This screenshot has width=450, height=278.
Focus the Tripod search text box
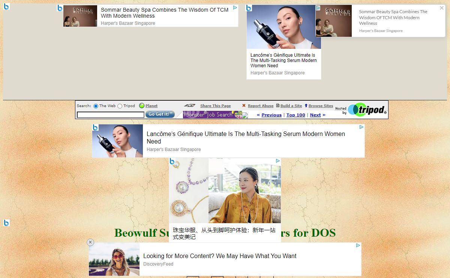pos(111,115)
